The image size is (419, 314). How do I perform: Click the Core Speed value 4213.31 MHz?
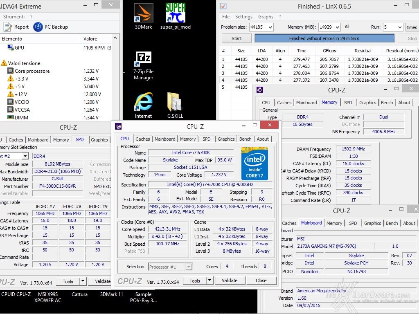[x=167, y=229]
